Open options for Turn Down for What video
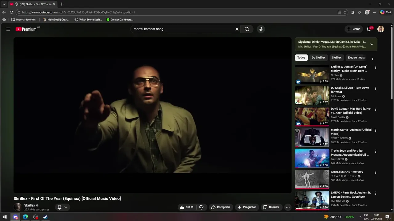 (x=376, y=88)
